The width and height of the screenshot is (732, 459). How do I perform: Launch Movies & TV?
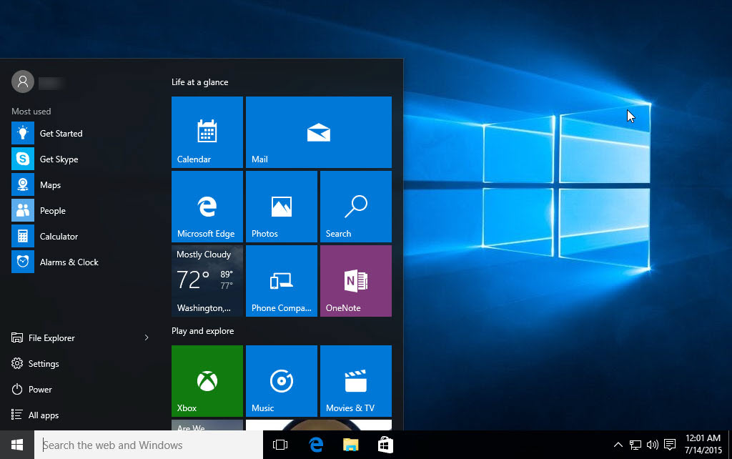355,380
